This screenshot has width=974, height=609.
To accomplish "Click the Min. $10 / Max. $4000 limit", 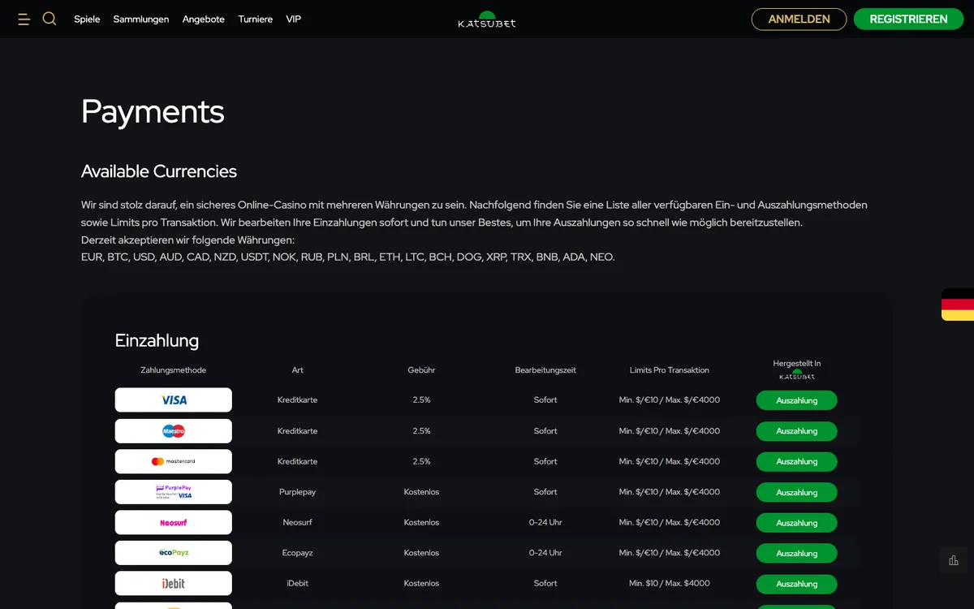I will [x=670, y=584].
